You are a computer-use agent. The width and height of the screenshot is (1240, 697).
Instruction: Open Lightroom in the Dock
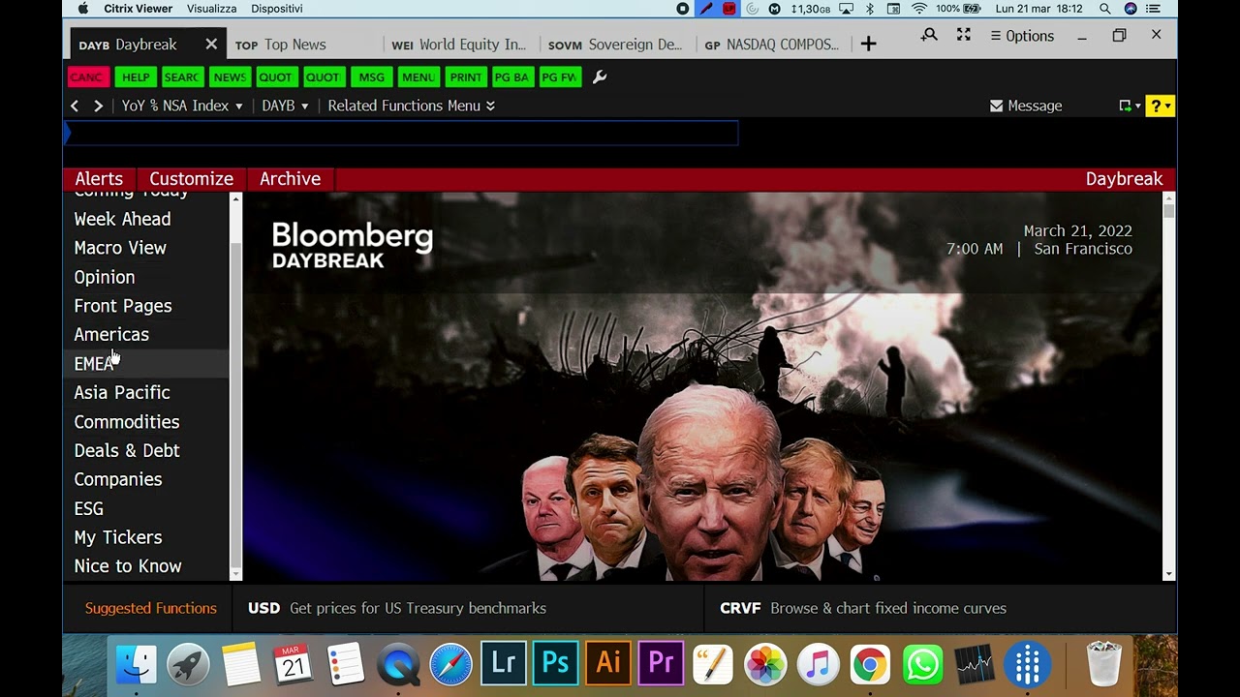pyautogui.click(x=503, y=665)
